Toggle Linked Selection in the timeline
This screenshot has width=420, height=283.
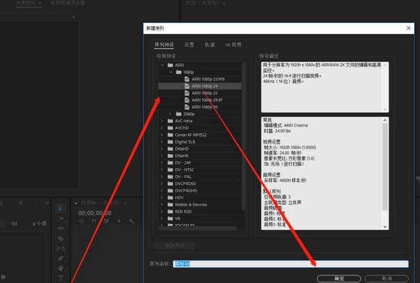tap(106, 221)
